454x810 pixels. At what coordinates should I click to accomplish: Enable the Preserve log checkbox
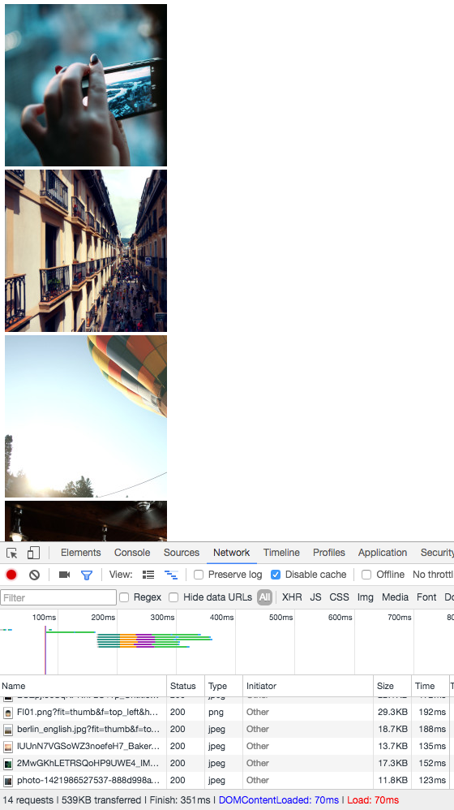[199, 575]
